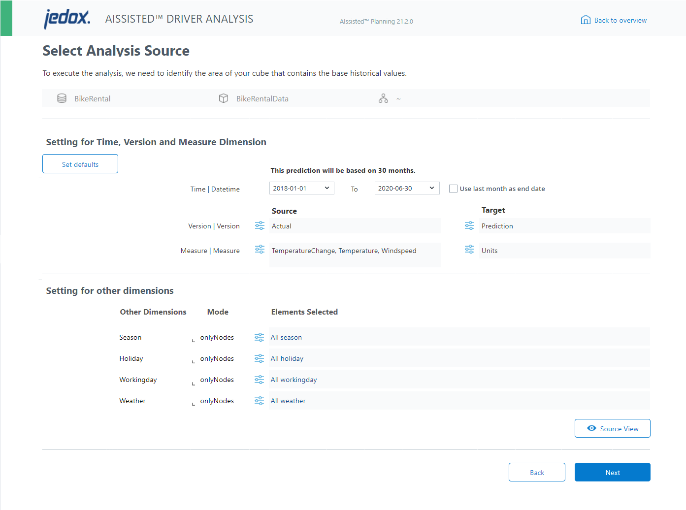Open the 2018-01-01 start date dropdown

tap(301, 188)
